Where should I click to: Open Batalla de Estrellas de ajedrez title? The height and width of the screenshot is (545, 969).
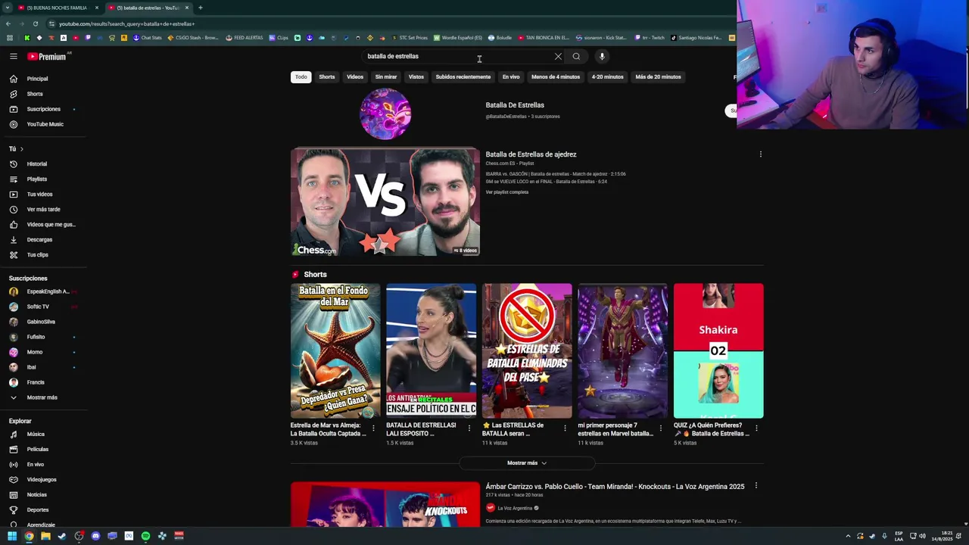coord(531,154)
